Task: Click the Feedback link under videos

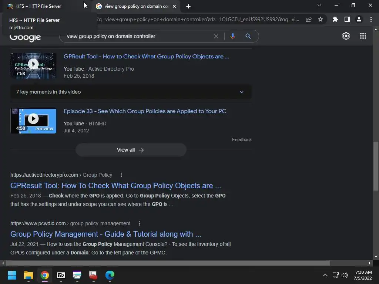Action: coord(242,140)
